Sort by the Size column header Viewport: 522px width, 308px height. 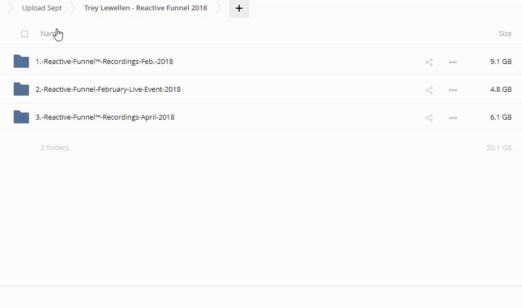coord(504,34)
